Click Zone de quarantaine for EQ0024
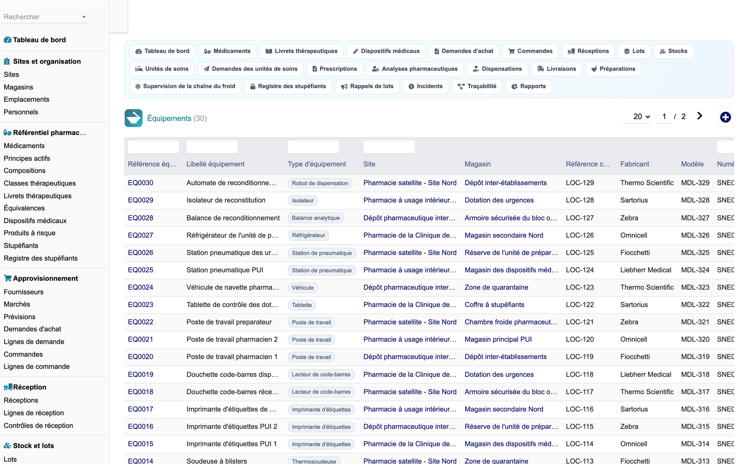The width and height of the screenshot is (750, 464). [x=496, y=287]
